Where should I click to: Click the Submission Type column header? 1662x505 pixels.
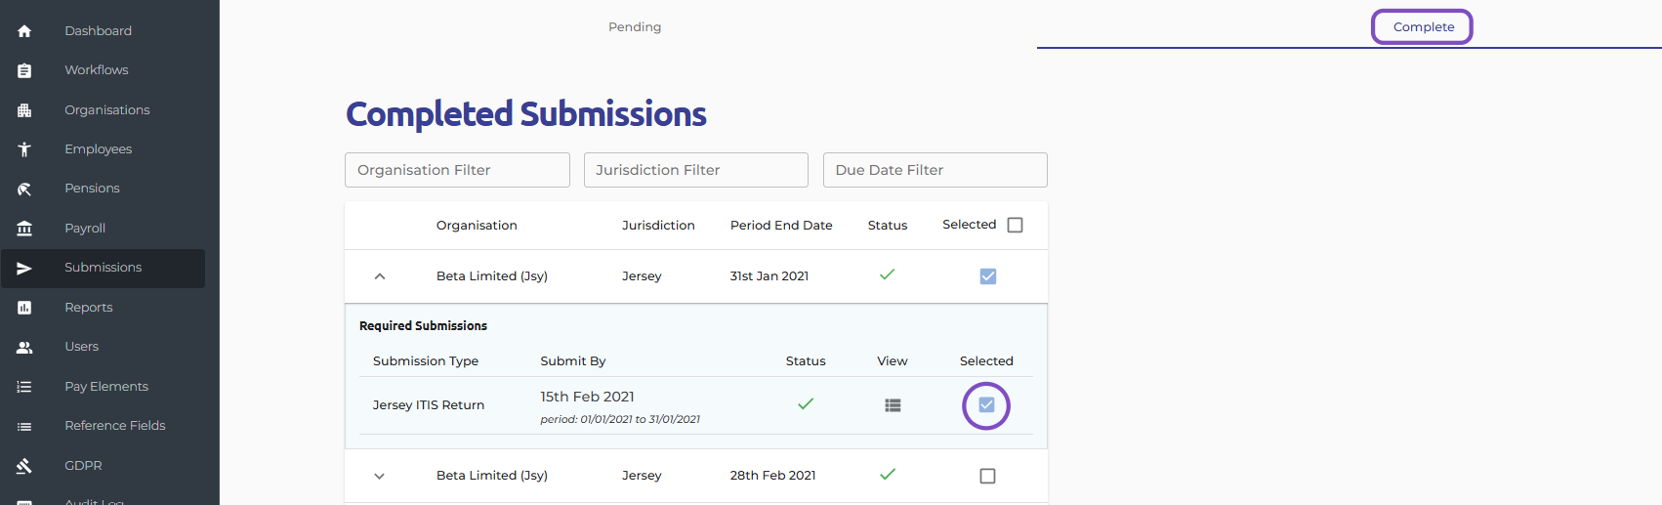point(426,361)
